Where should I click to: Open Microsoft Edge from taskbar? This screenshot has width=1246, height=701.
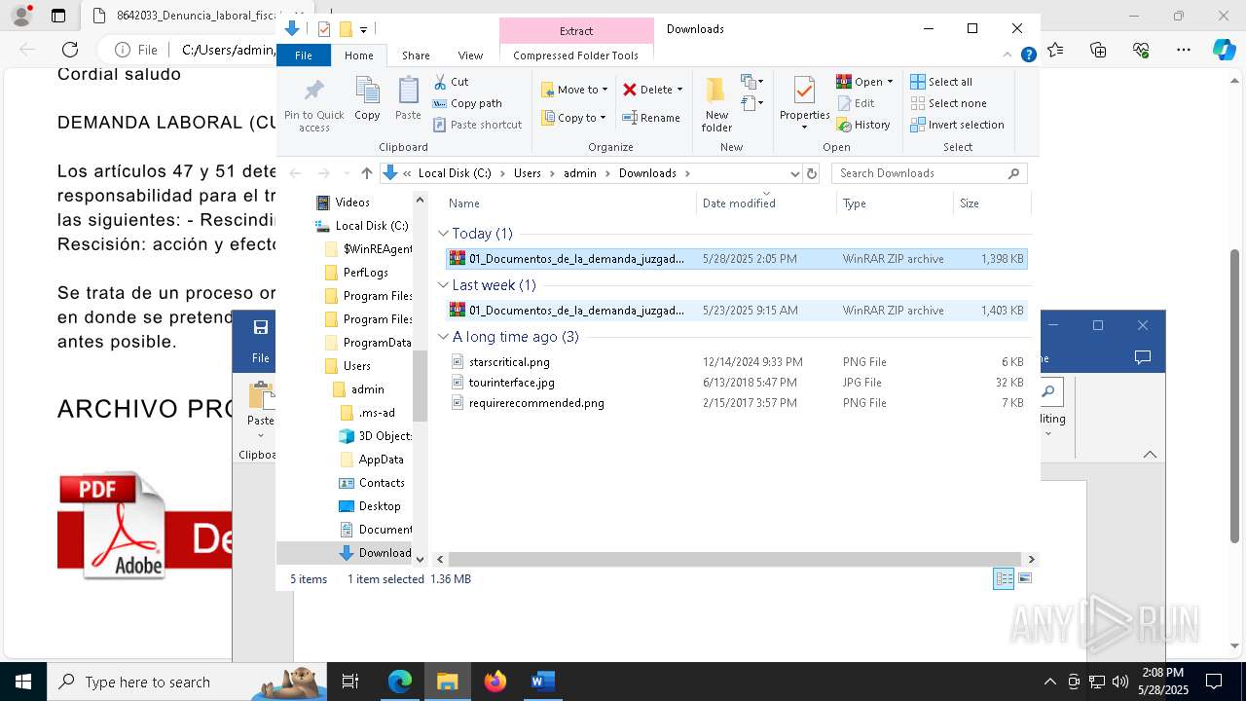(400, 682)
